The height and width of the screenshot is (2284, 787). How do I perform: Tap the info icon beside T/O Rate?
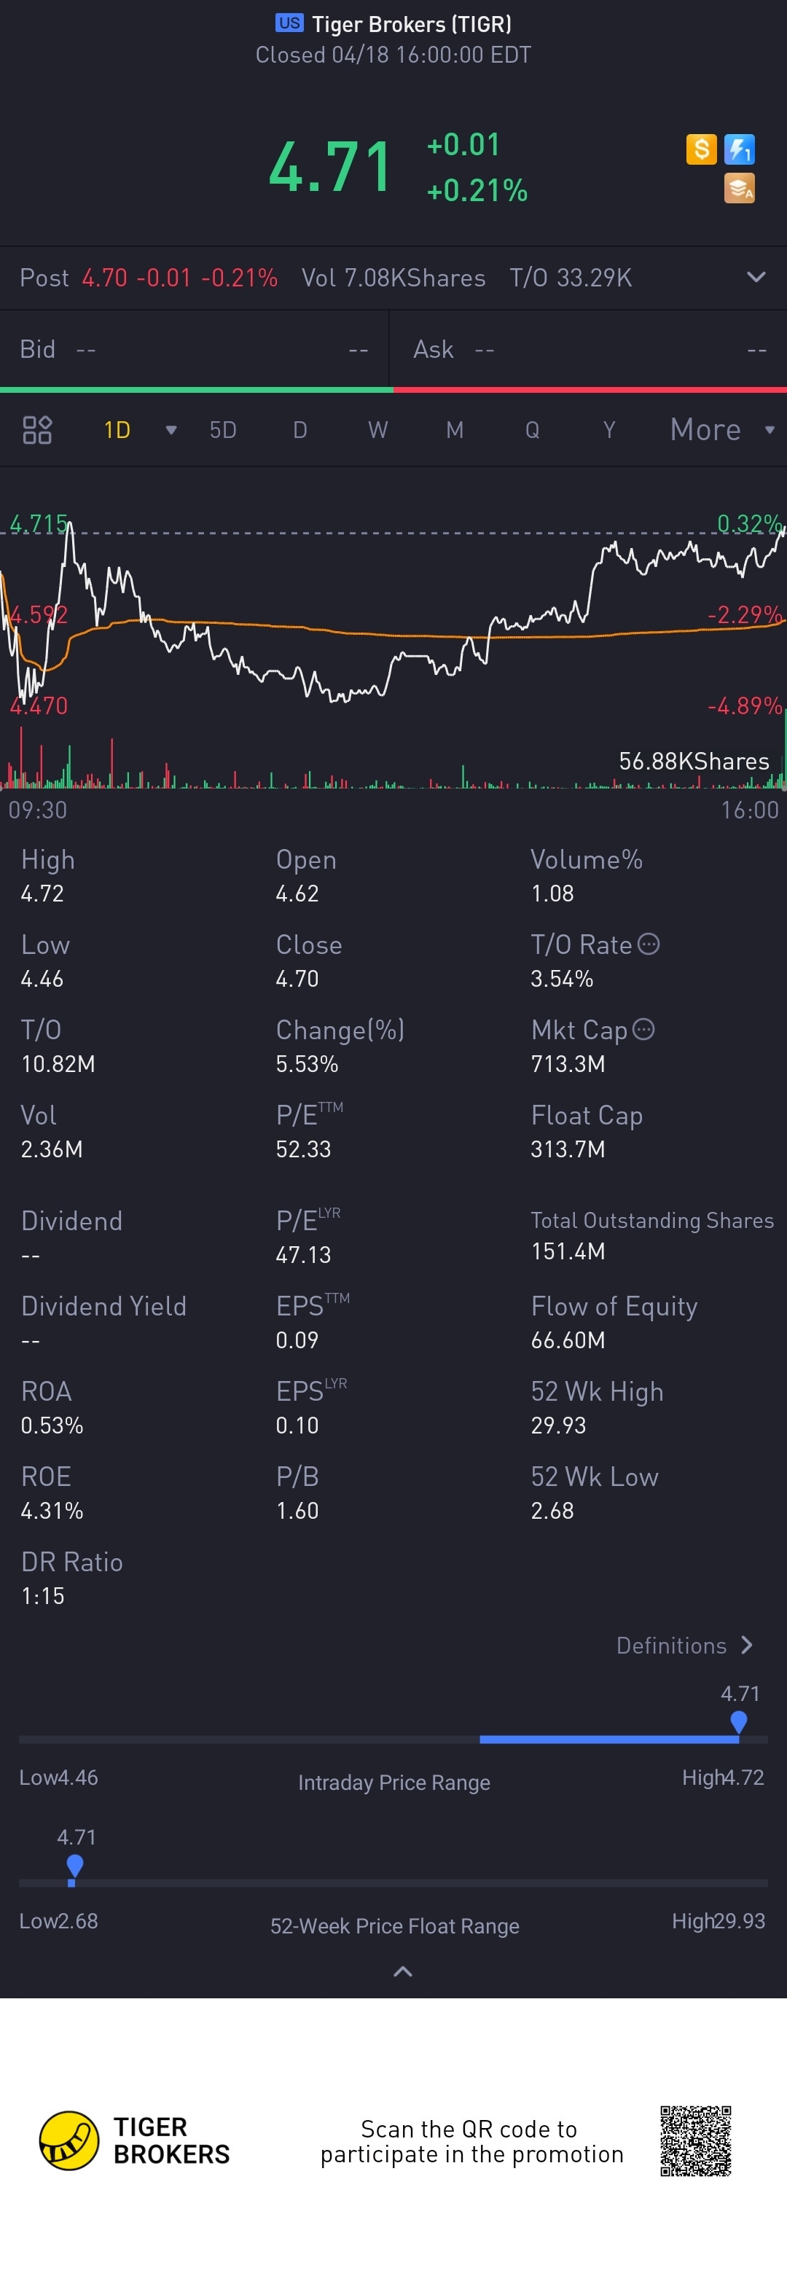point(649,943)
